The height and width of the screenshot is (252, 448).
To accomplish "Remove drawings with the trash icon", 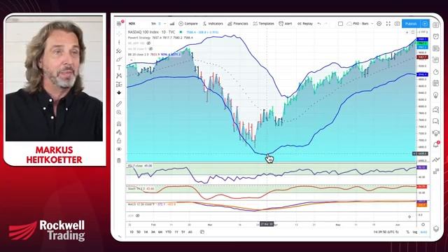I will pos(119,160).
